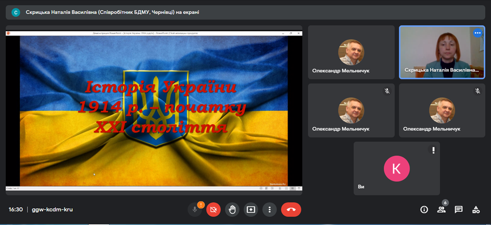Click the PowerPoint logo in shared window title bar
The image size is (491, 225).
point(8,33)
